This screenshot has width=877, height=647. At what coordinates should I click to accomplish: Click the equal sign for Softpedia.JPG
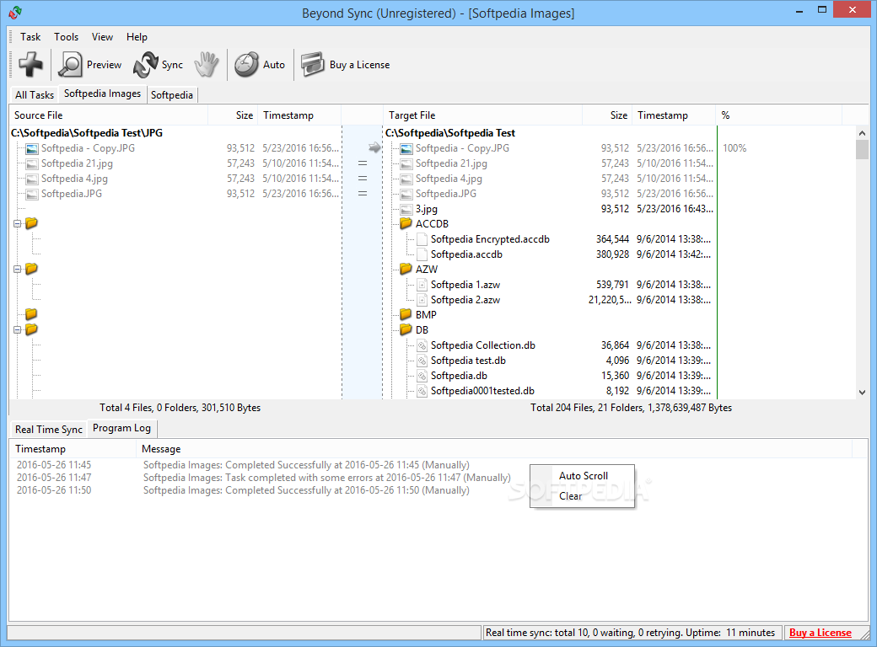(363, 193)
